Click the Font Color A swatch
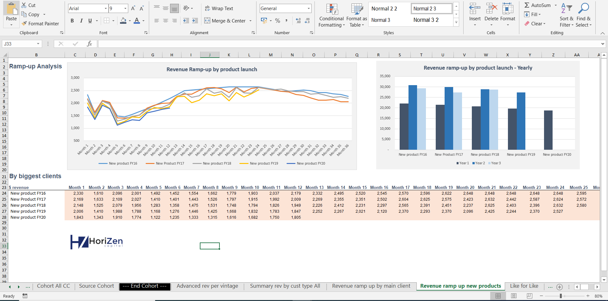The image size is (608, 301). (x=137, y=21)
